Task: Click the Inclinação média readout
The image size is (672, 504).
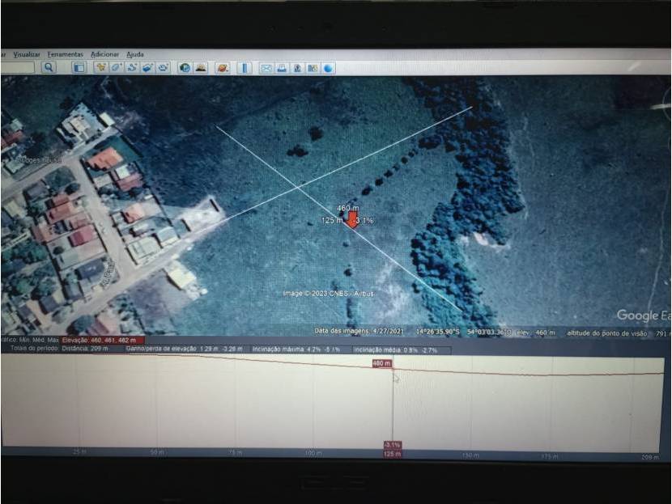Action: click(x=396, y=349)
